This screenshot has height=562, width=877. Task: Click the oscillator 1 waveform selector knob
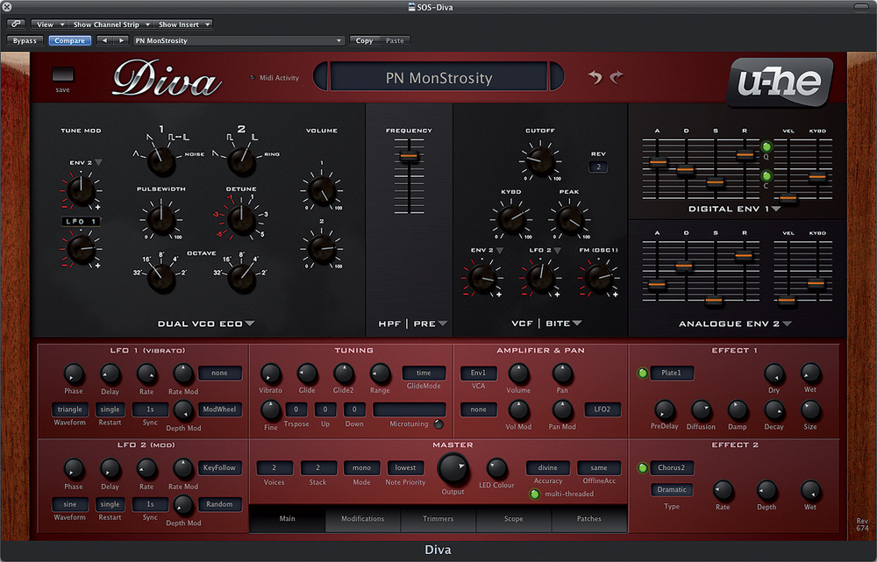[x=161, y=161]
